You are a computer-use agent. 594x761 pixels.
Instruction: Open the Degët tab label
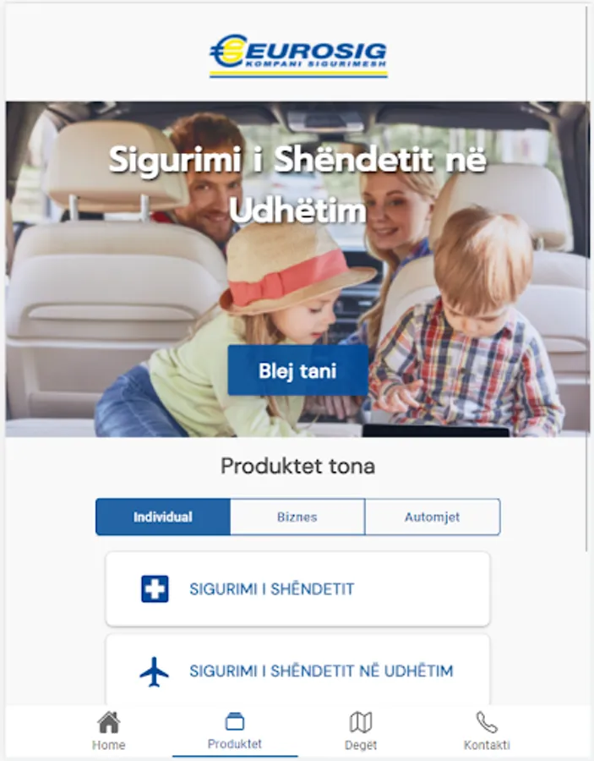click(361, 745)
